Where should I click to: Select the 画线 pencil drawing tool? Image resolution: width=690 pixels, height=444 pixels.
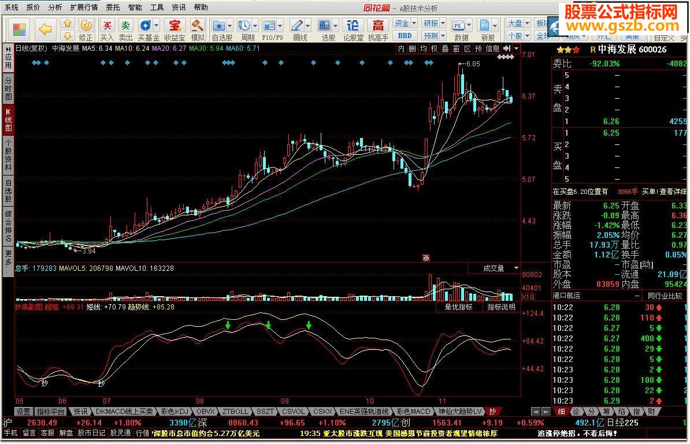(x=297, y=25)
